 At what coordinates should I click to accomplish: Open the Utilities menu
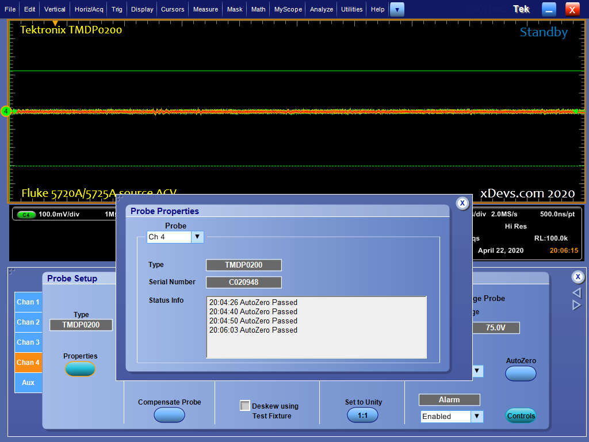[x=352, y=9]
